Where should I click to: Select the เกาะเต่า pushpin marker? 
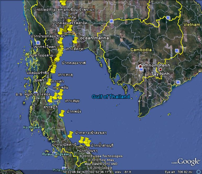49,82
